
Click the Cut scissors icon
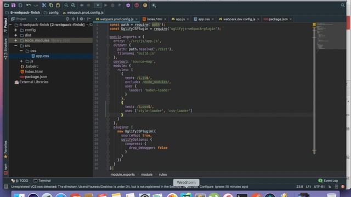[x=44, y=5]
